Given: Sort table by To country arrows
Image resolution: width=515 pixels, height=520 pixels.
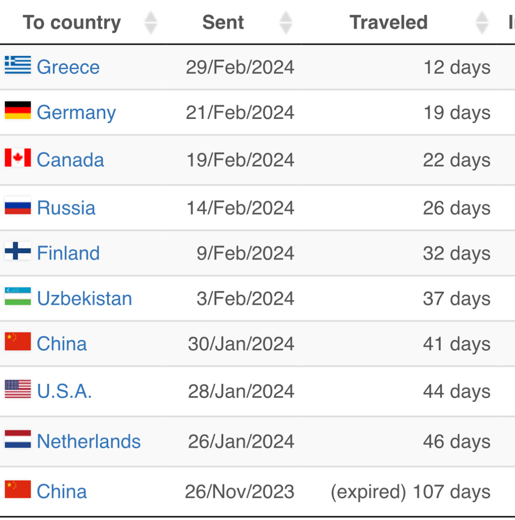Looking at the screenshot, I should click(x=151, y=23).
